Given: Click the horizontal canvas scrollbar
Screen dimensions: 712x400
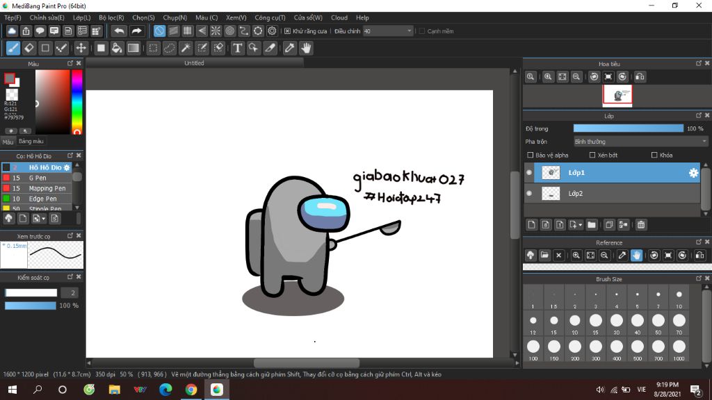Looking at the screenshot, I should pos(307,362).
